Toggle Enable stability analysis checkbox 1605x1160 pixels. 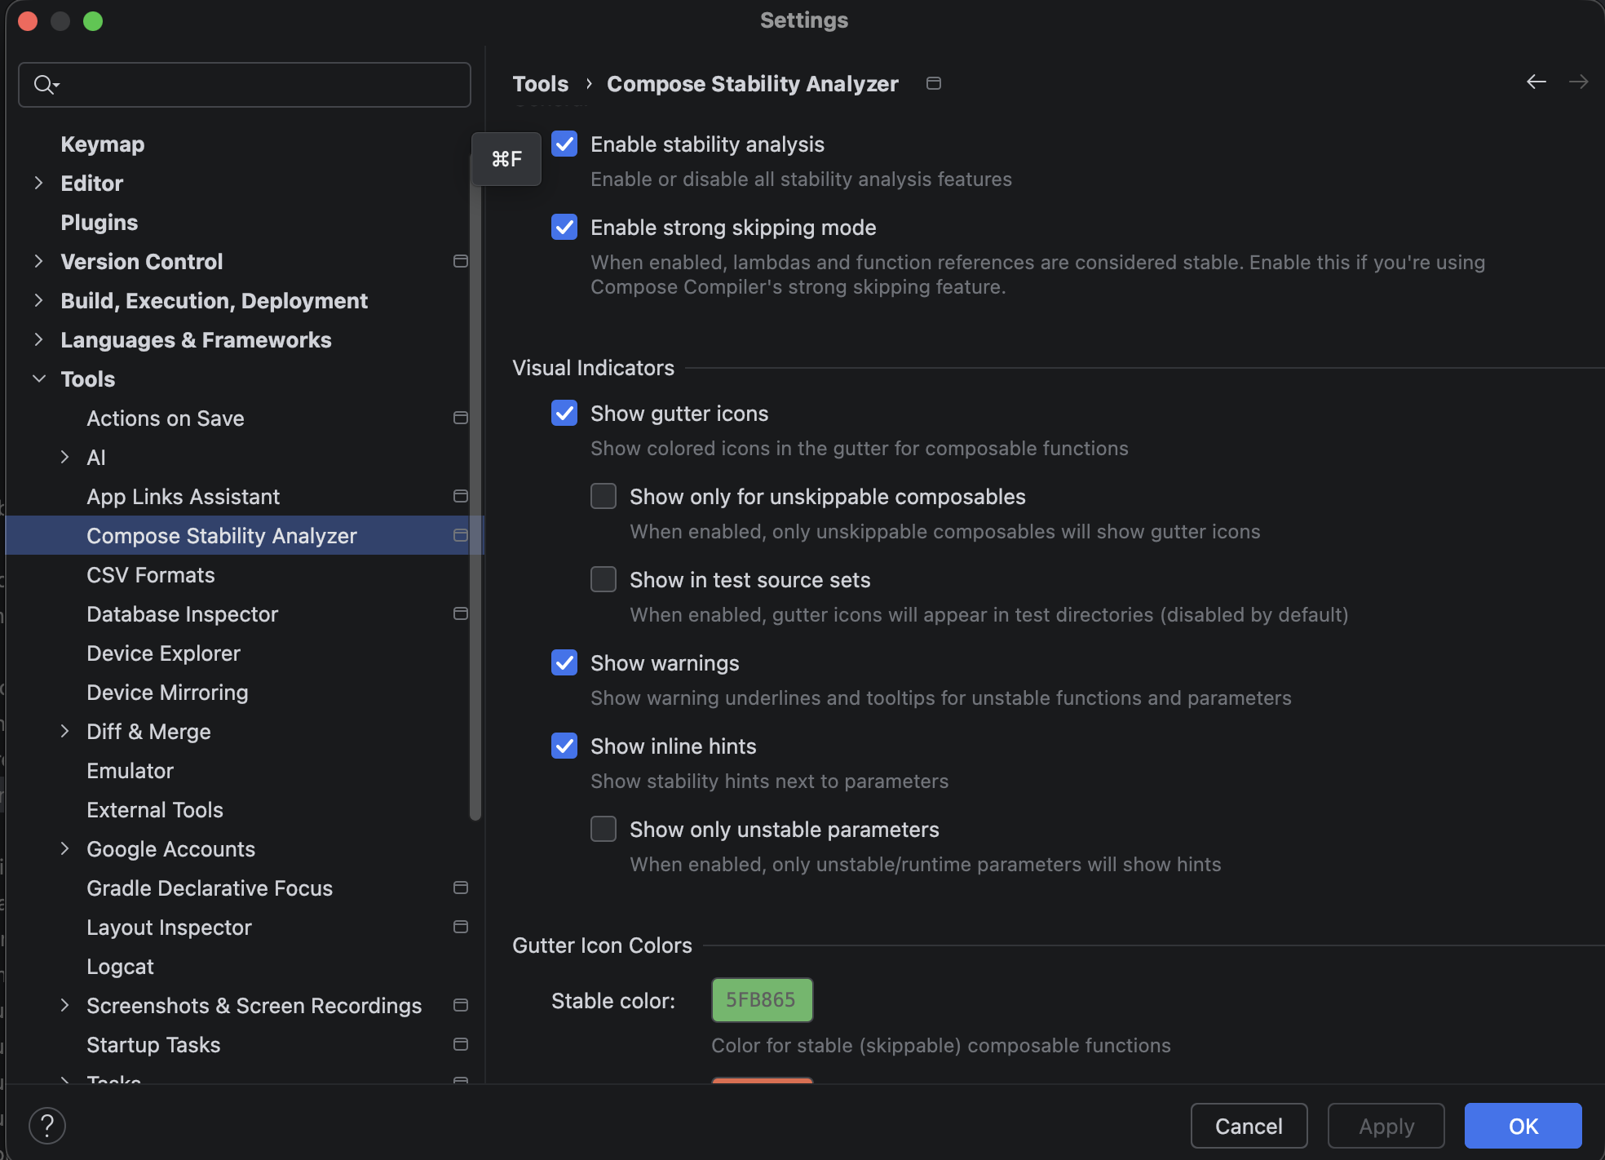pyautogui.click(x=564, y=144)
